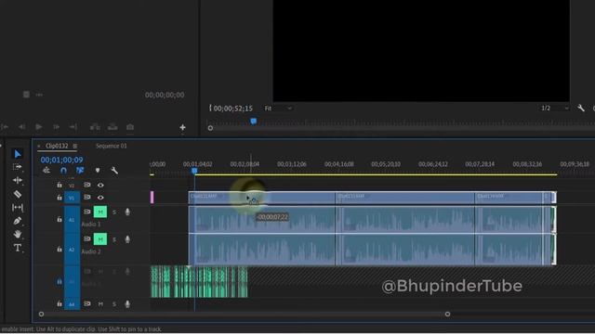The height and width of the screenshot is (334, 595).
Task: Toggle sync lock for A2 track
Action: tap(87, 239)
